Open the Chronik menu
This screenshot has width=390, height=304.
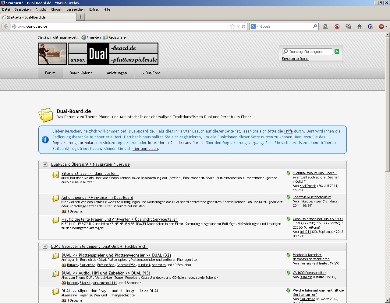pyautogui.click(x=56, y=9)
